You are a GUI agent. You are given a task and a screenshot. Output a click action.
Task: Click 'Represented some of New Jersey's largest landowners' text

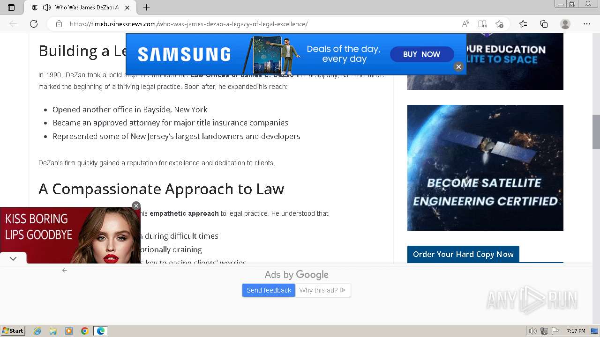[176, 136]
